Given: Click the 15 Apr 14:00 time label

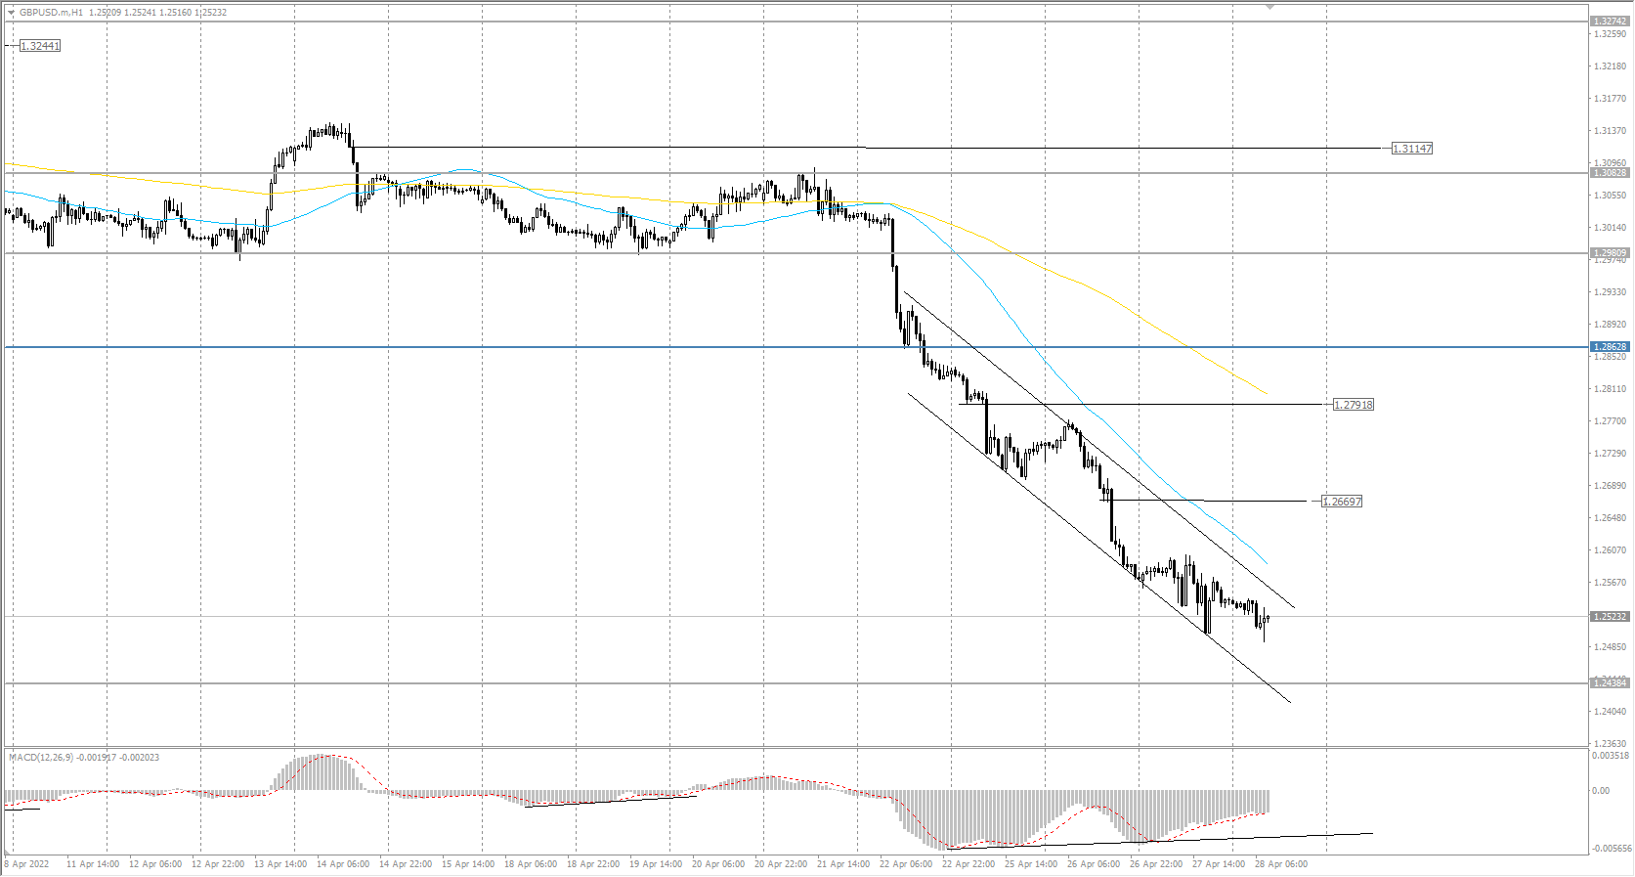Looking at the screenshot, I should pos(468,864).
